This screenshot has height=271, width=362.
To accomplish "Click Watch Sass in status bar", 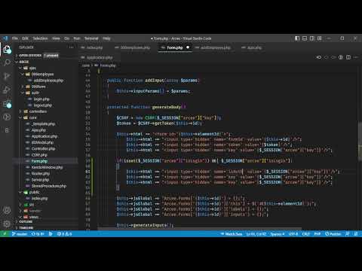I will click(x=232, y=234).
